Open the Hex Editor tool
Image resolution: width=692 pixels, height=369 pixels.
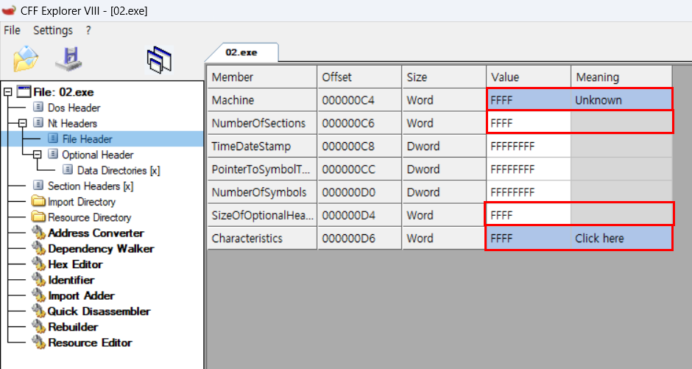click(x=75, y=264)
